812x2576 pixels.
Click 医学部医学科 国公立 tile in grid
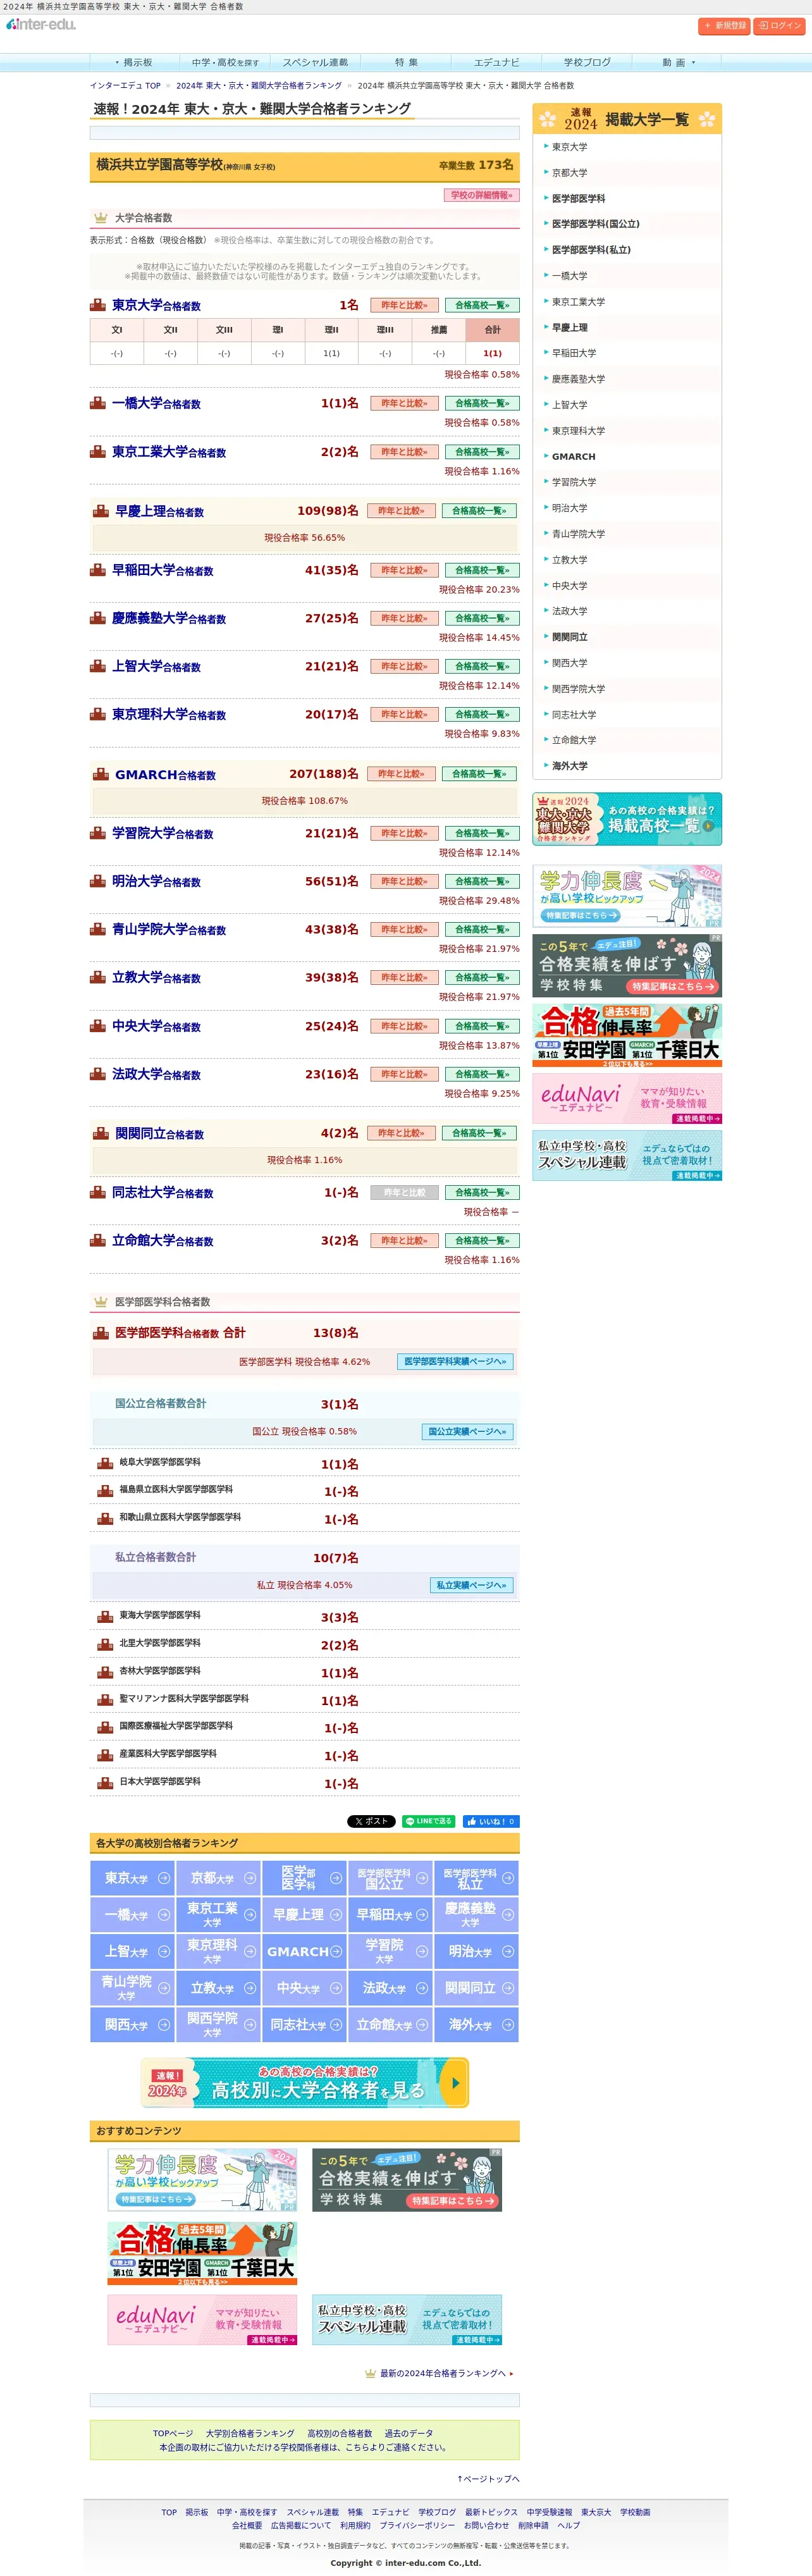(390, 1878)
